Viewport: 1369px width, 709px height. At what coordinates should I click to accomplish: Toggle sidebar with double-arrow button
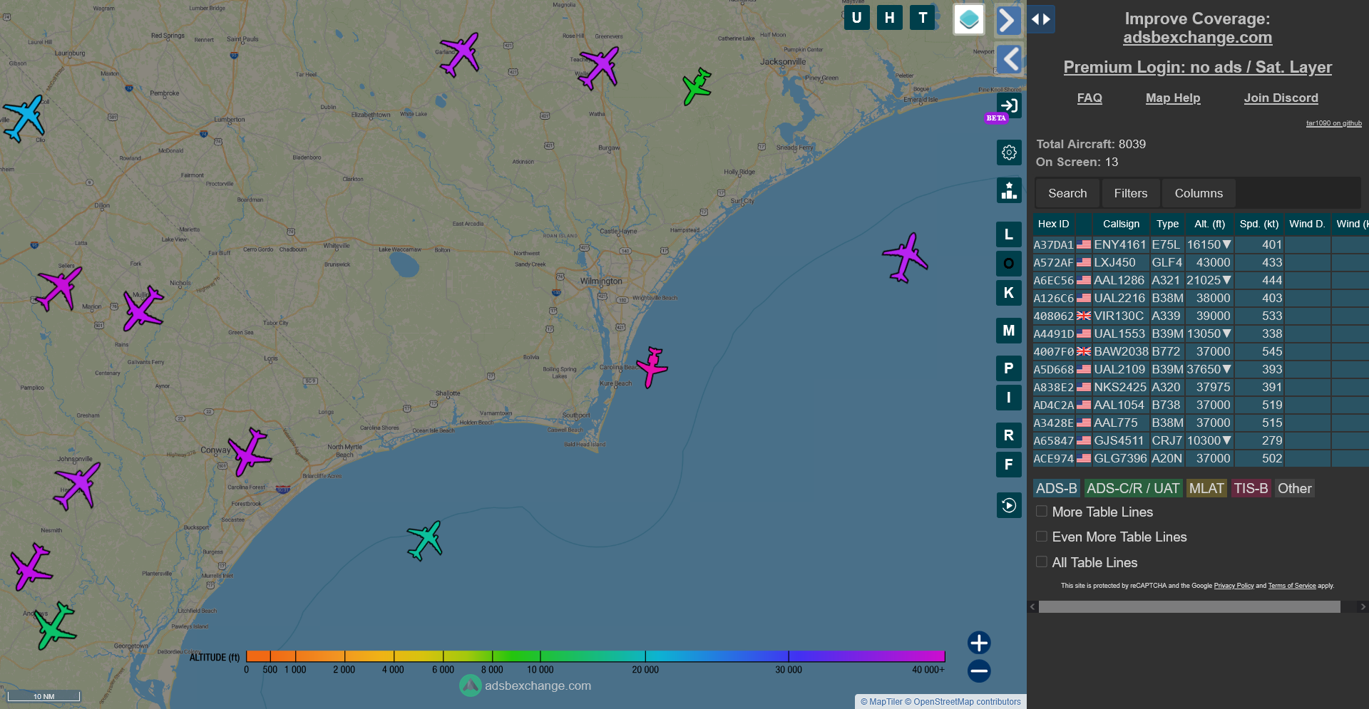coord(1041,19)
